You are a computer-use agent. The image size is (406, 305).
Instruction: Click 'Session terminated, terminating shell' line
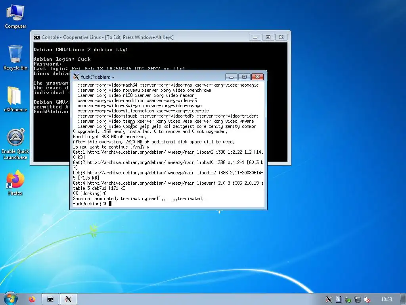(x=138, y=199)
